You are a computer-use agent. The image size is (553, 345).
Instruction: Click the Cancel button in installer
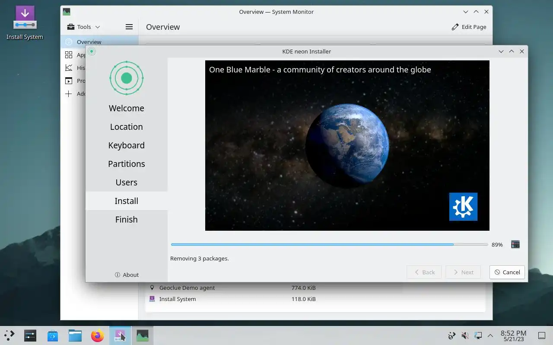tap(507, 272)
